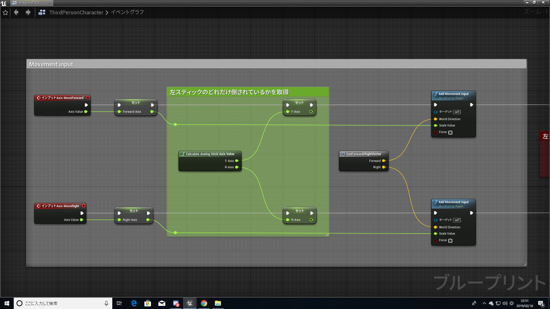Click Forward output pin on GetForward/RightVector
Viewport: 550px width, 309px height.
coord(383,161)
